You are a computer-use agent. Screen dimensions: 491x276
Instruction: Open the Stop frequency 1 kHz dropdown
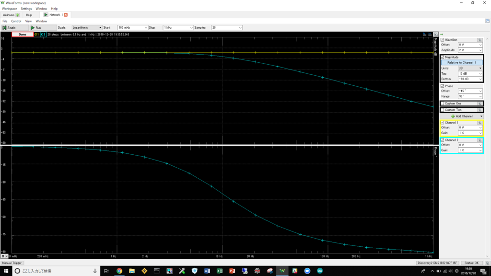(178, 27)
